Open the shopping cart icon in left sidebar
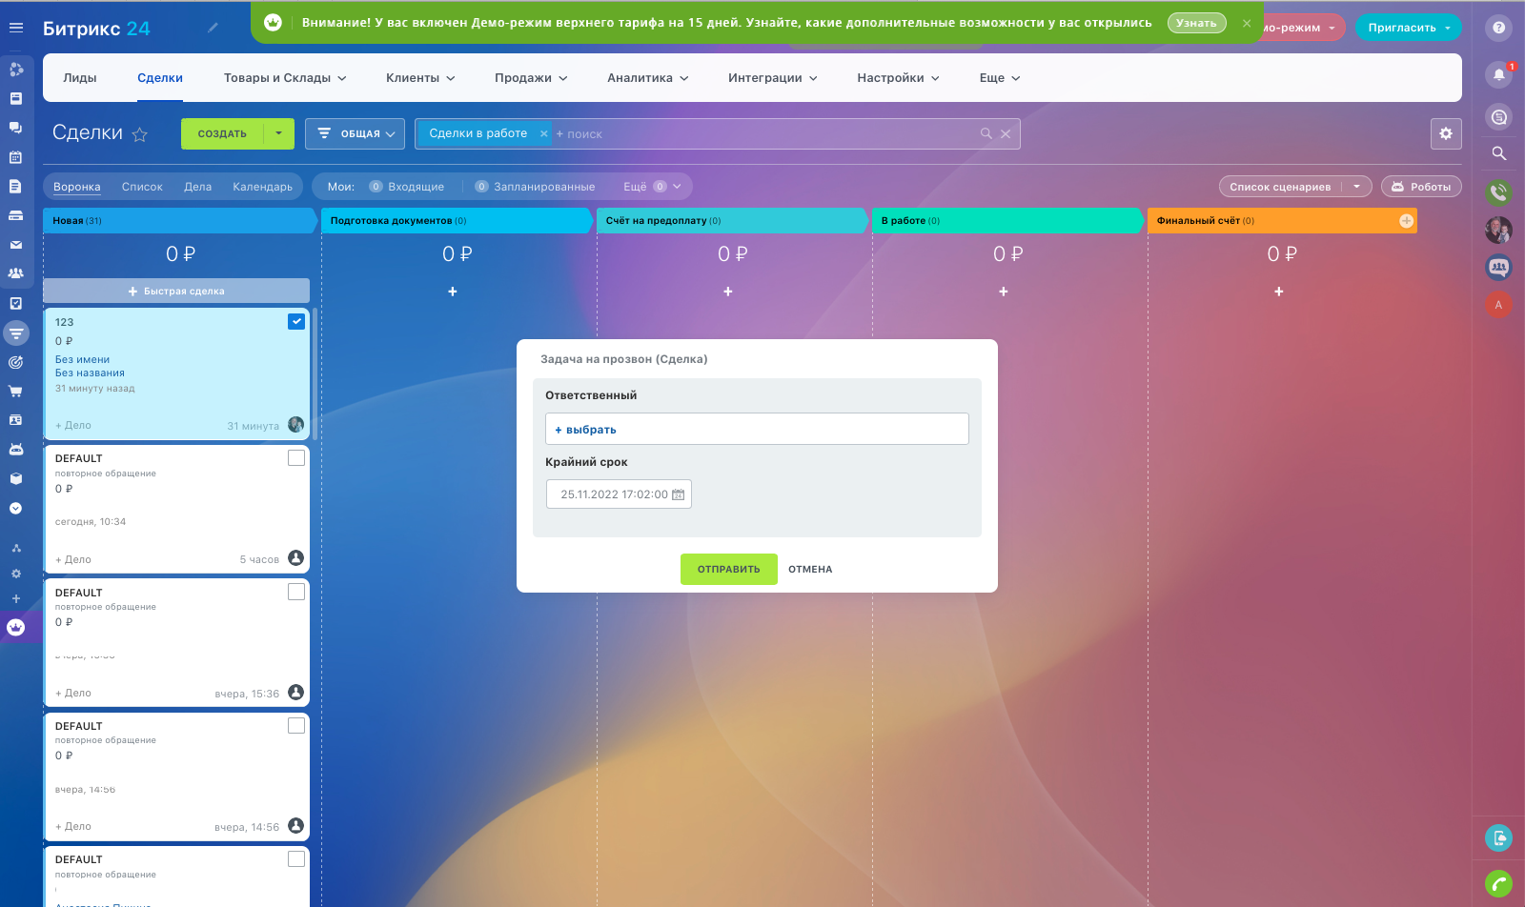The image size is (1525, 907). [x=15, y=391]
